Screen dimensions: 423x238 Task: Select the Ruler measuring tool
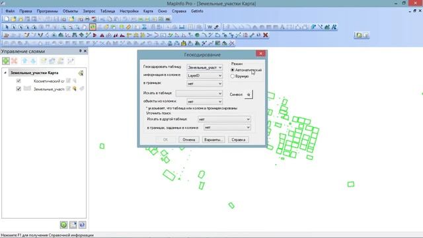[x=129, y=27]
